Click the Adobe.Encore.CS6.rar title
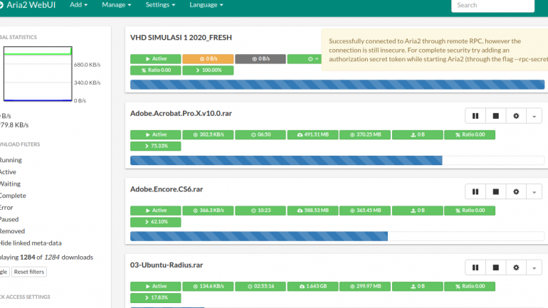548x308 pixels. (x=167, y=189)
